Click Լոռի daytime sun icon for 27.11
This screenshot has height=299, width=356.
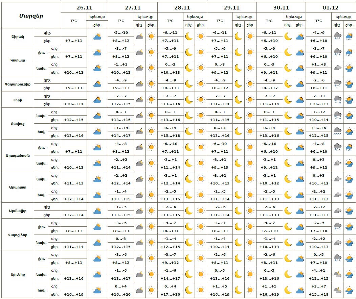151,100
